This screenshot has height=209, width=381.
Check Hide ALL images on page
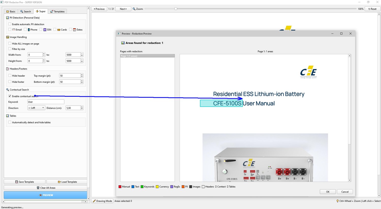pos(10,44)
